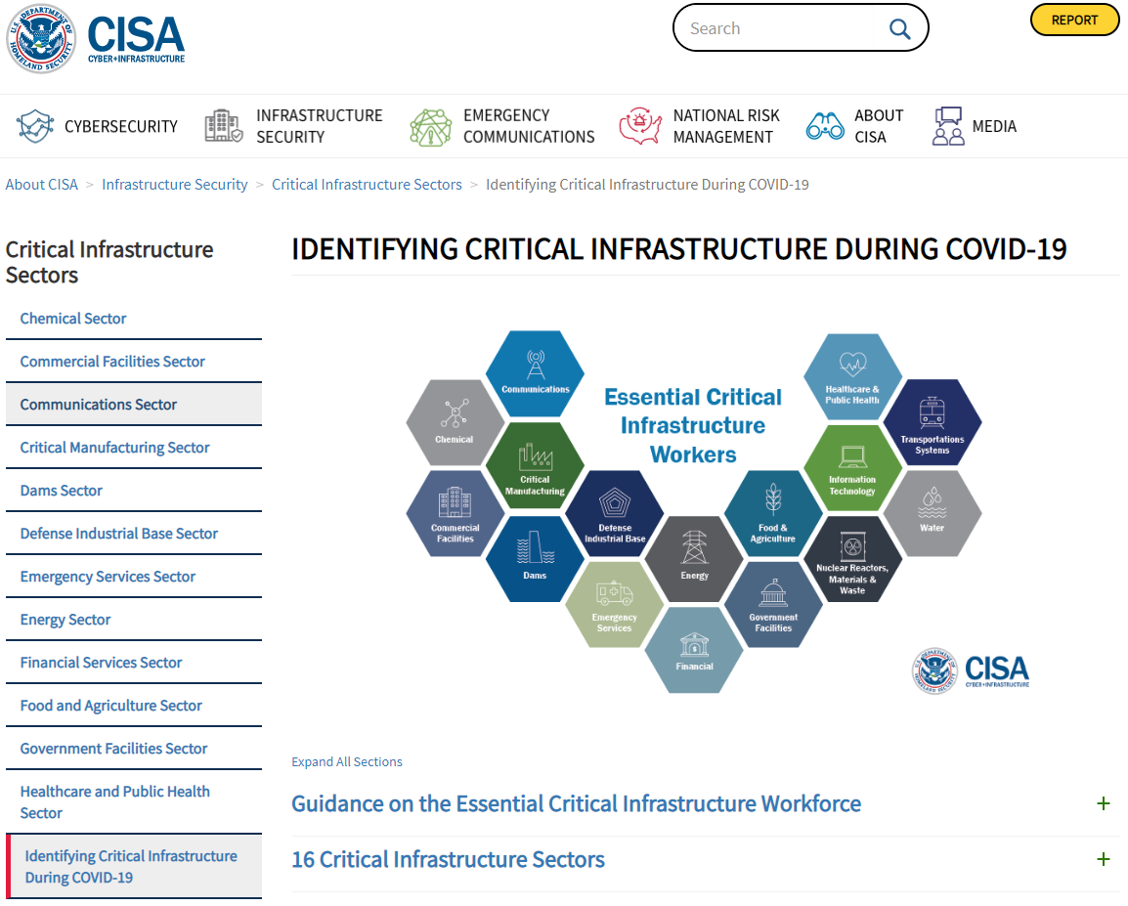Open MEDIA menu item
Viewport: 1128px width, 906px height.
[x=994, y=126]
